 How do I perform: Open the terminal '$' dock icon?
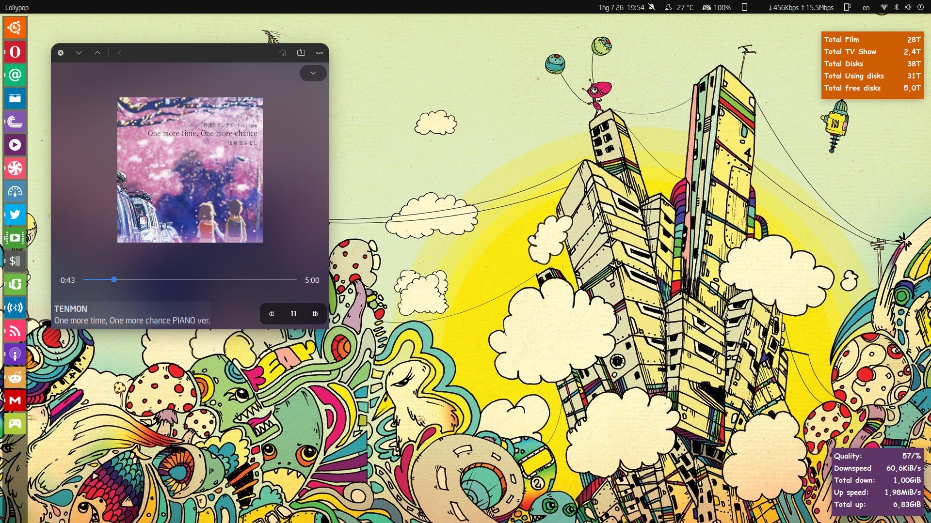(15, 261)
